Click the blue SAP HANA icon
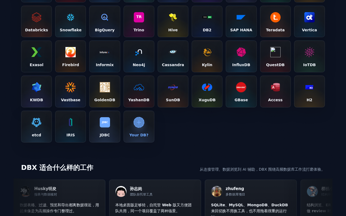This screenshot has width=346, height=216. point(241,17)
